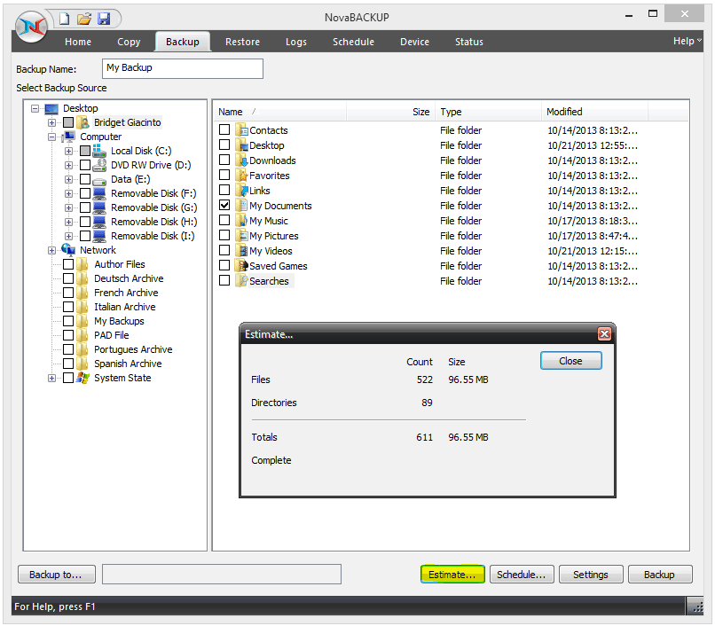The image size is (715, 626).
Task: Click the Downloads folder icon
Action: (241, 160)
